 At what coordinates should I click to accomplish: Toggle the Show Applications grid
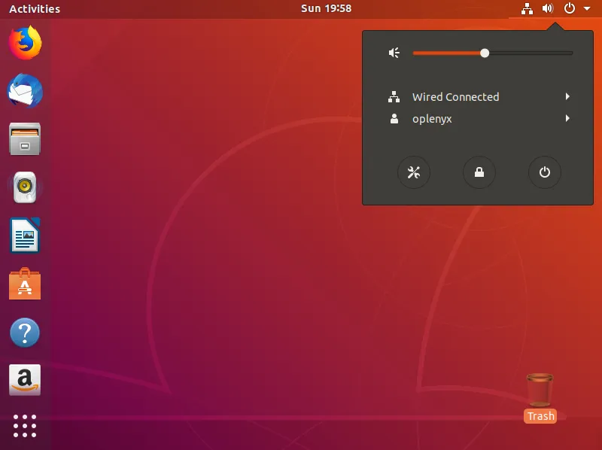(25, 426)
